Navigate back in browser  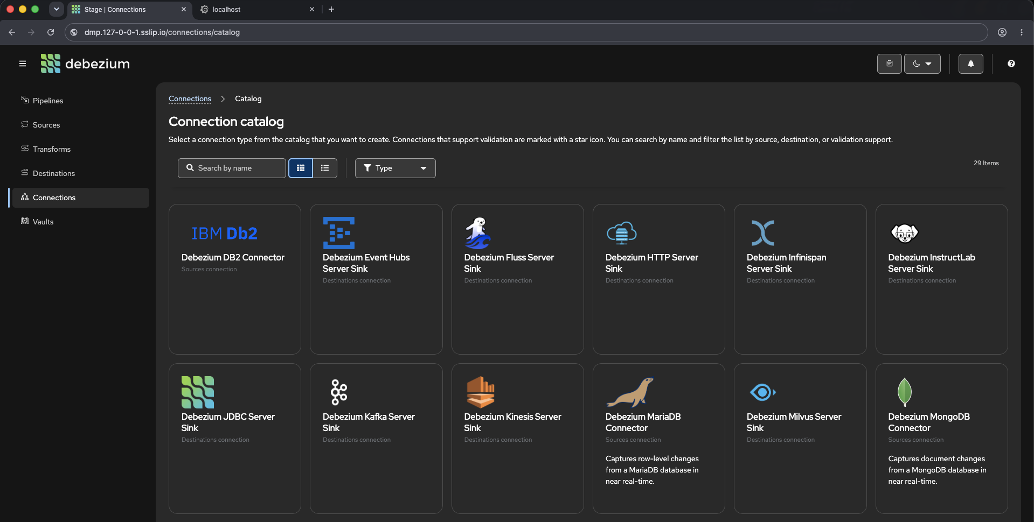(12, 32)
